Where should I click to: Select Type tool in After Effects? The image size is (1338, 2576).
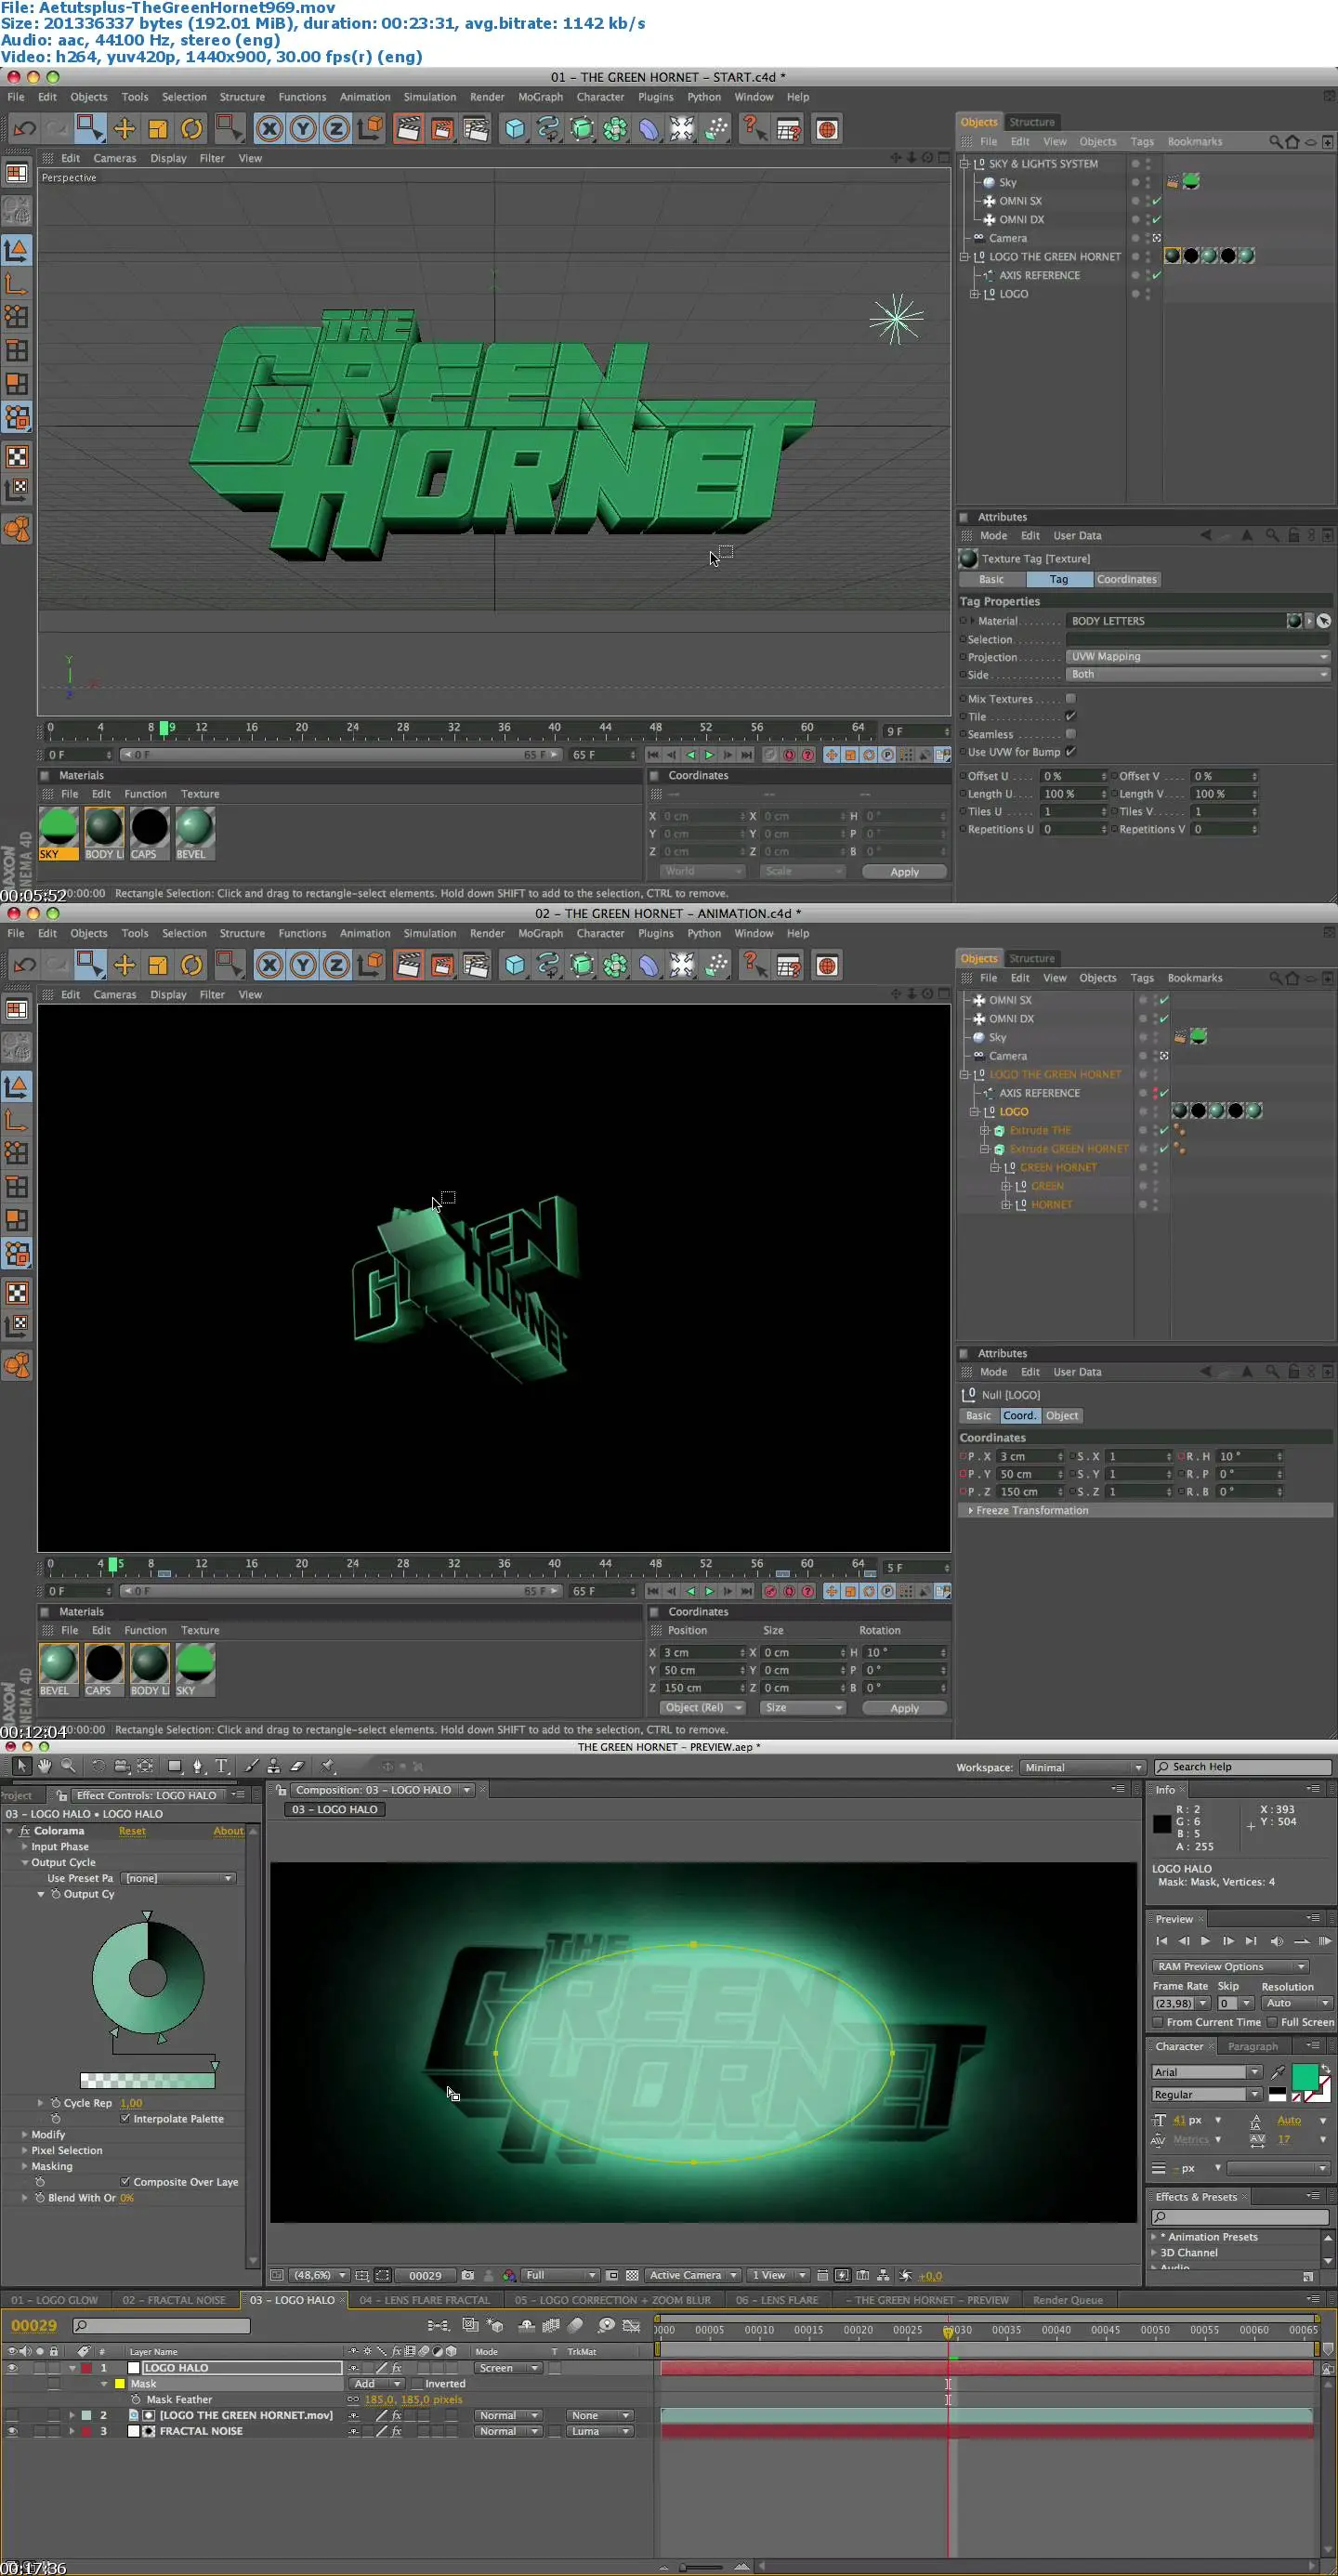(221, 1767)
